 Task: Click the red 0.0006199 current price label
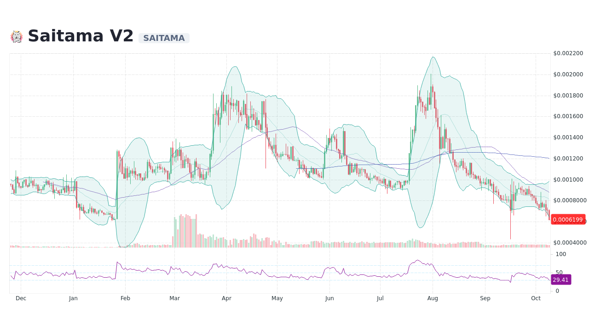pos(568,220)
